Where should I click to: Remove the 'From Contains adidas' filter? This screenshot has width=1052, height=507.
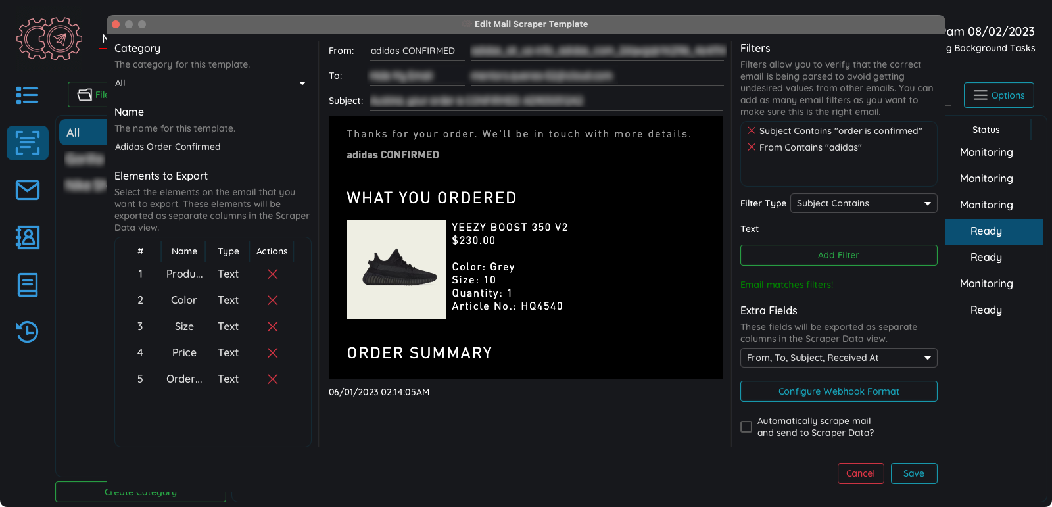click(x=752, y=147)
